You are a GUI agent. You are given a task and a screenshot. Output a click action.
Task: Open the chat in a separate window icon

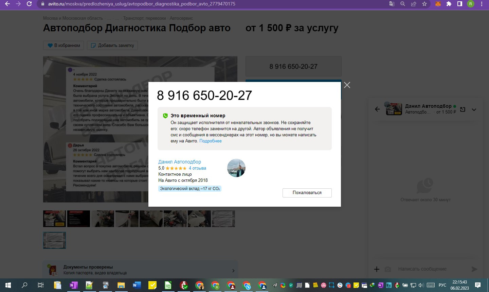point(463,109)
